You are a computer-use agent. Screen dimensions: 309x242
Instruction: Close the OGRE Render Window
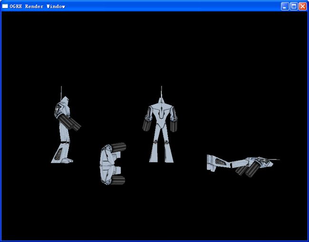tap(302, 6)
